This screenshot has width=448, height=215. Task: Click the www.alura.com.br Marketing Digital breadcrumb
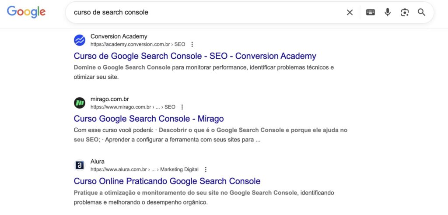click(x=144, y=169)
